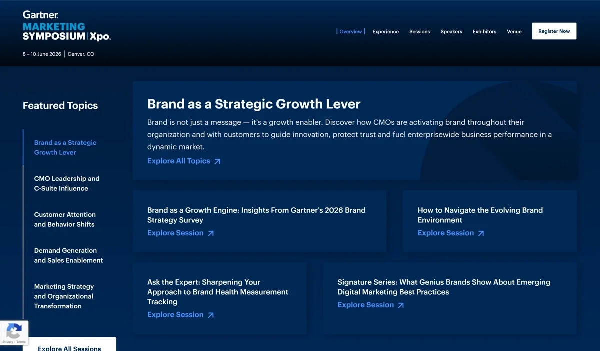The height and width of the screenshot is (351, 600).
Task: Open Explore All Topics link
Action: 178,161
